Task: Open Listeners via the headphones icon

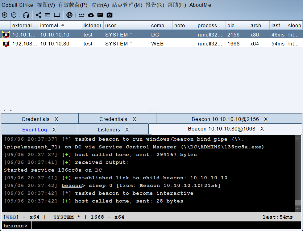Action: 26,15
